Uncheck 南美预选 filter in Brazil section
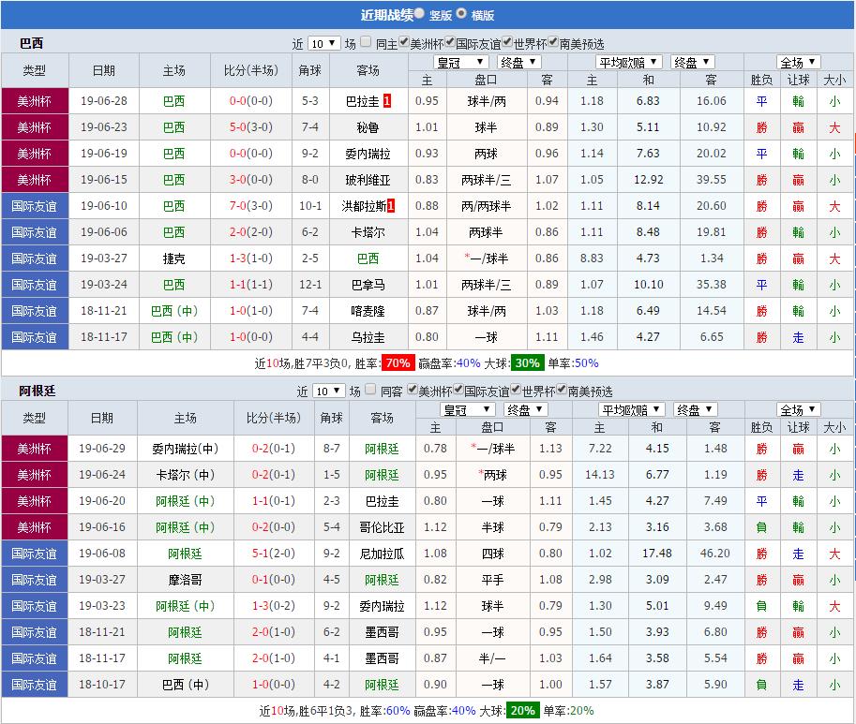Image resolution: width=856 pixels, height=724 pixels. pos(553,42)
